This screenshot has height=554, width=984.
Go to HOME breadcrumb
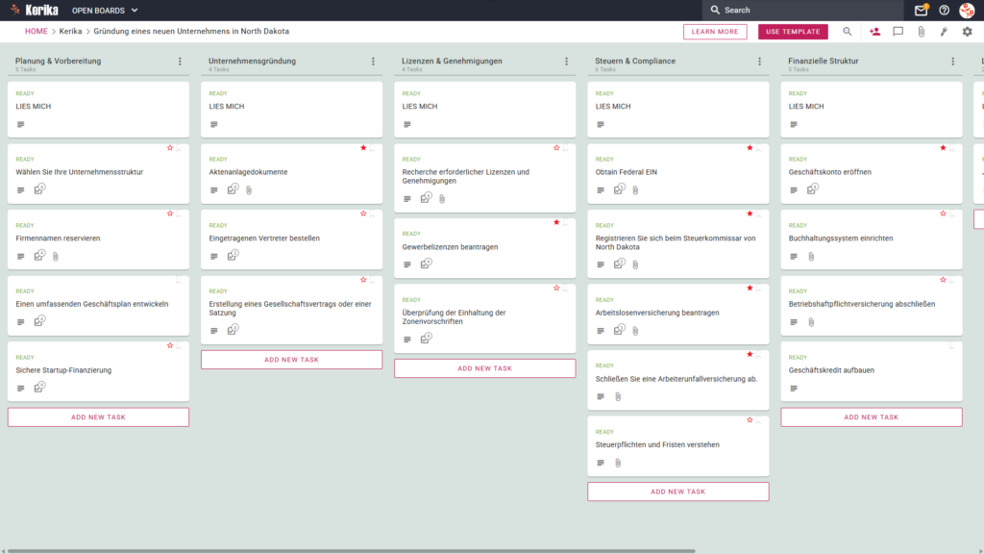37,32
